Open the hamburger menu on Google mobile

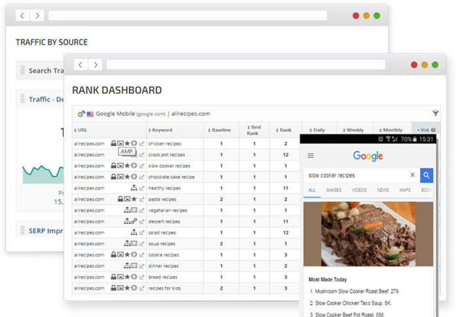click(311, 156)
